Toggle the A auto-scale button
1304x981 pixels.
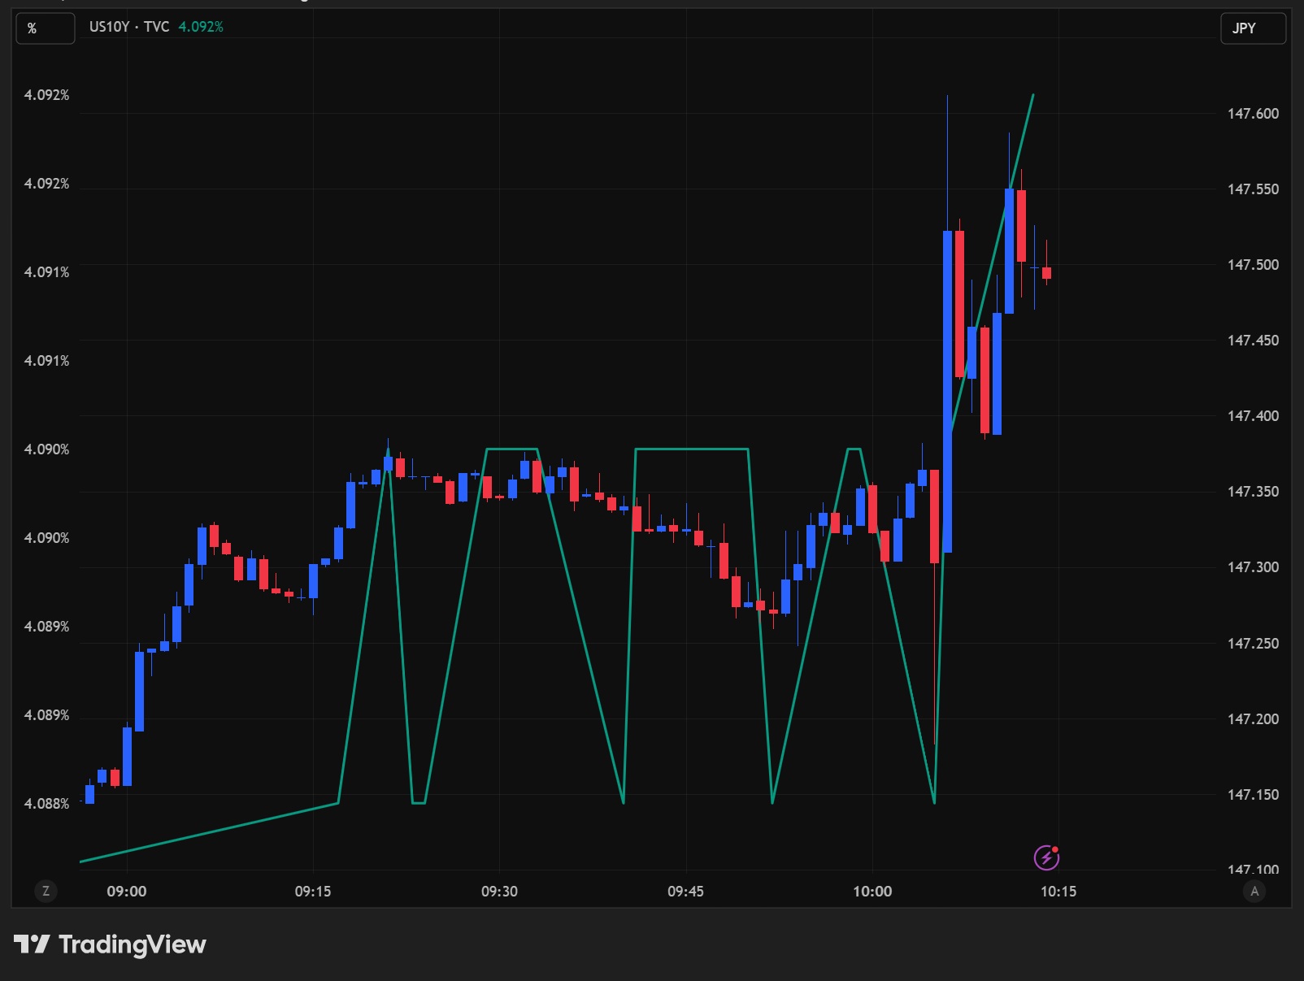click(1254, 891)
